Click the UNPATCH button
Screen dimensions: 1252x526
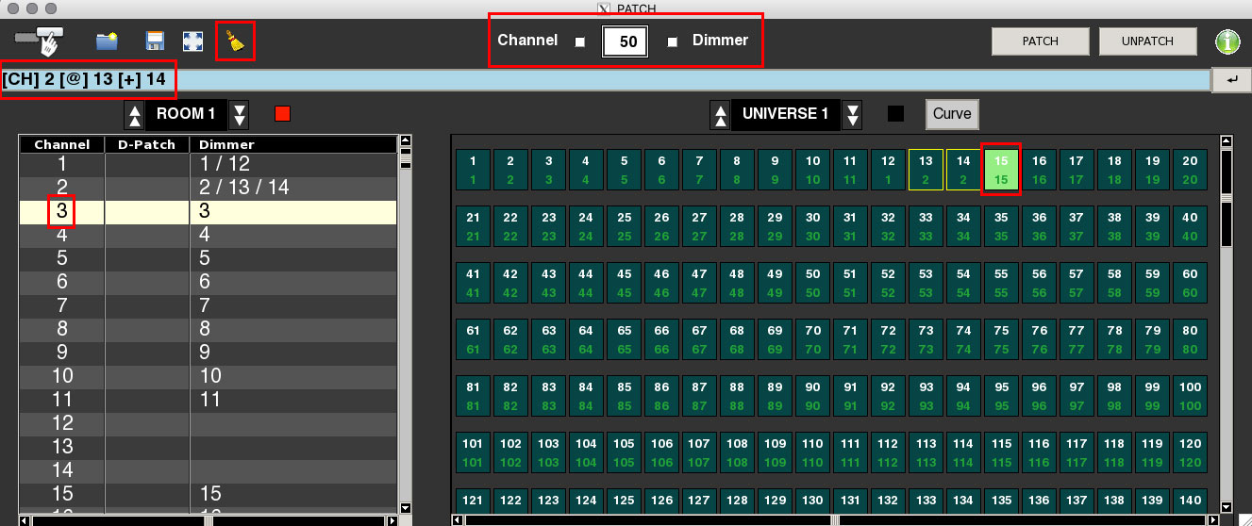point(1147,41)
